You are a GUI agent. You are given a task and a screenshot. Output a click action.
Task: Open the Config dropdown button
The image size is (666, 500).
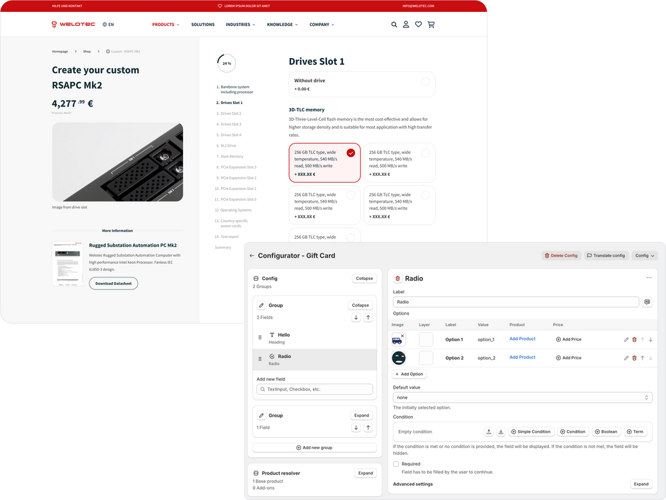point(644,255)
